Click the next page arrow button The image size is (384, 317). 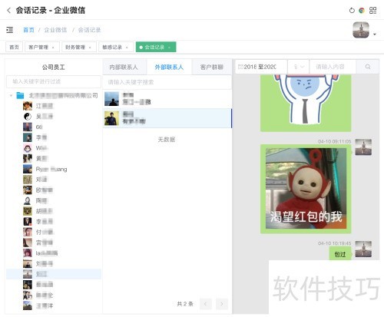click(x=222, y=304)
